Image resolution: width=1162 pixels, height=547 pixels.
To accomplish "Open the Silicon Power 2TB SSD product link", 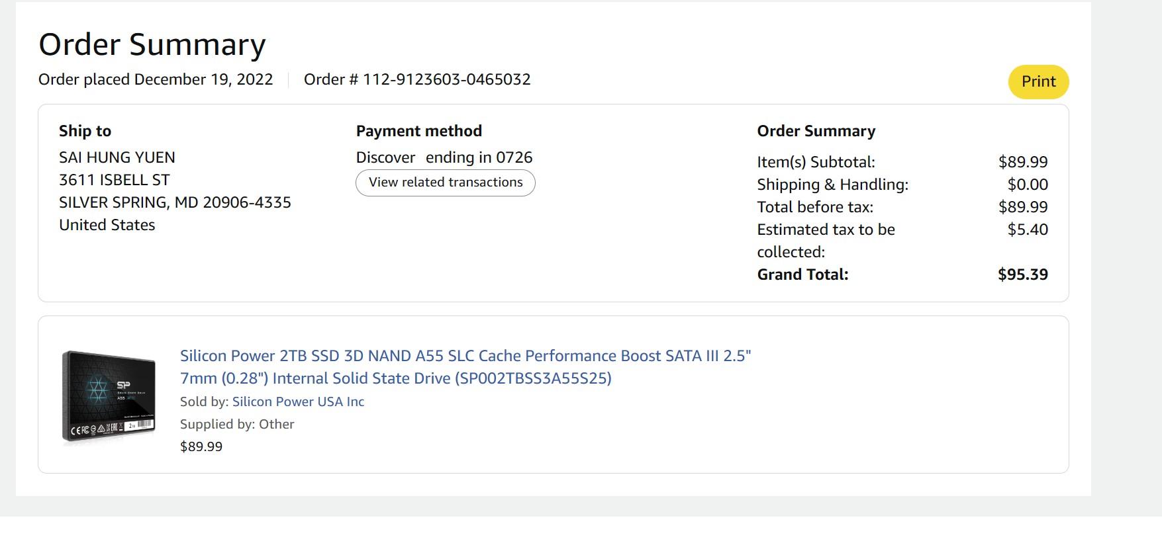I will (x=465, y=367).
